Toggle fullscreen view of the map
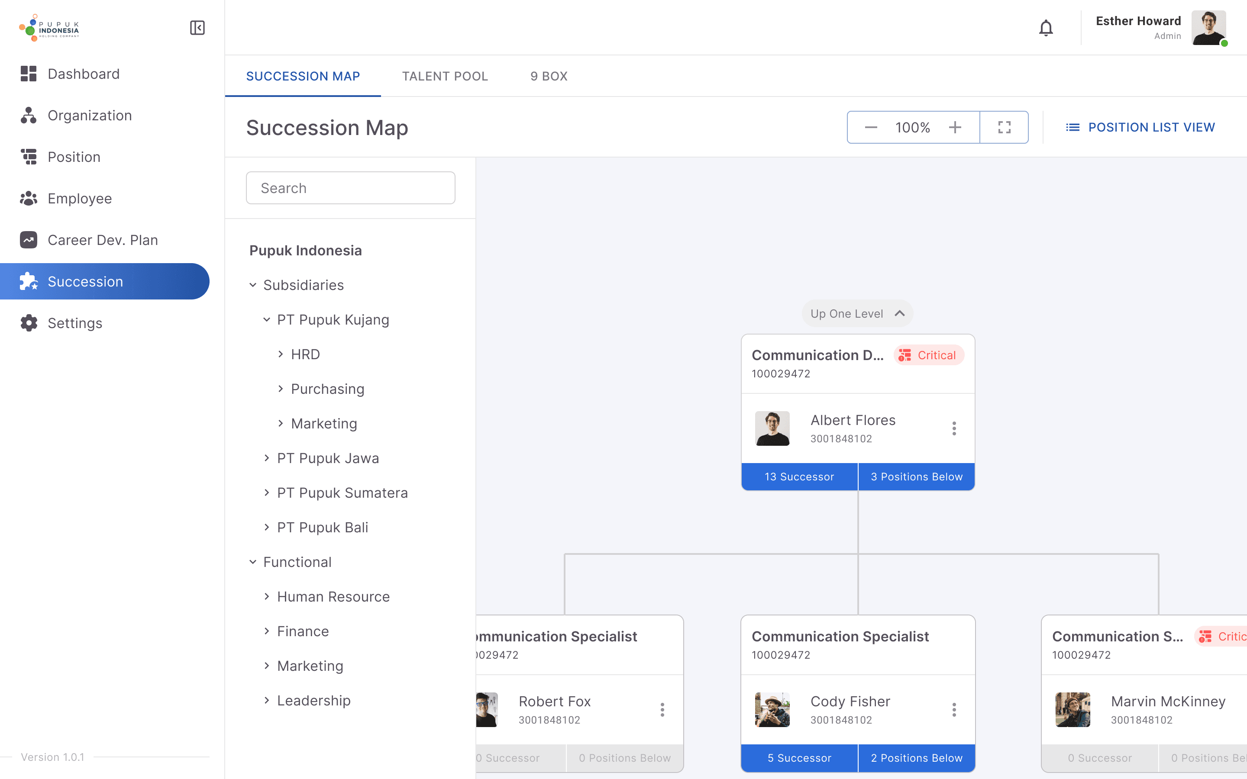Image resolution: width=1247 pixels, height=779 pixels. click(x=1004, y=127)
